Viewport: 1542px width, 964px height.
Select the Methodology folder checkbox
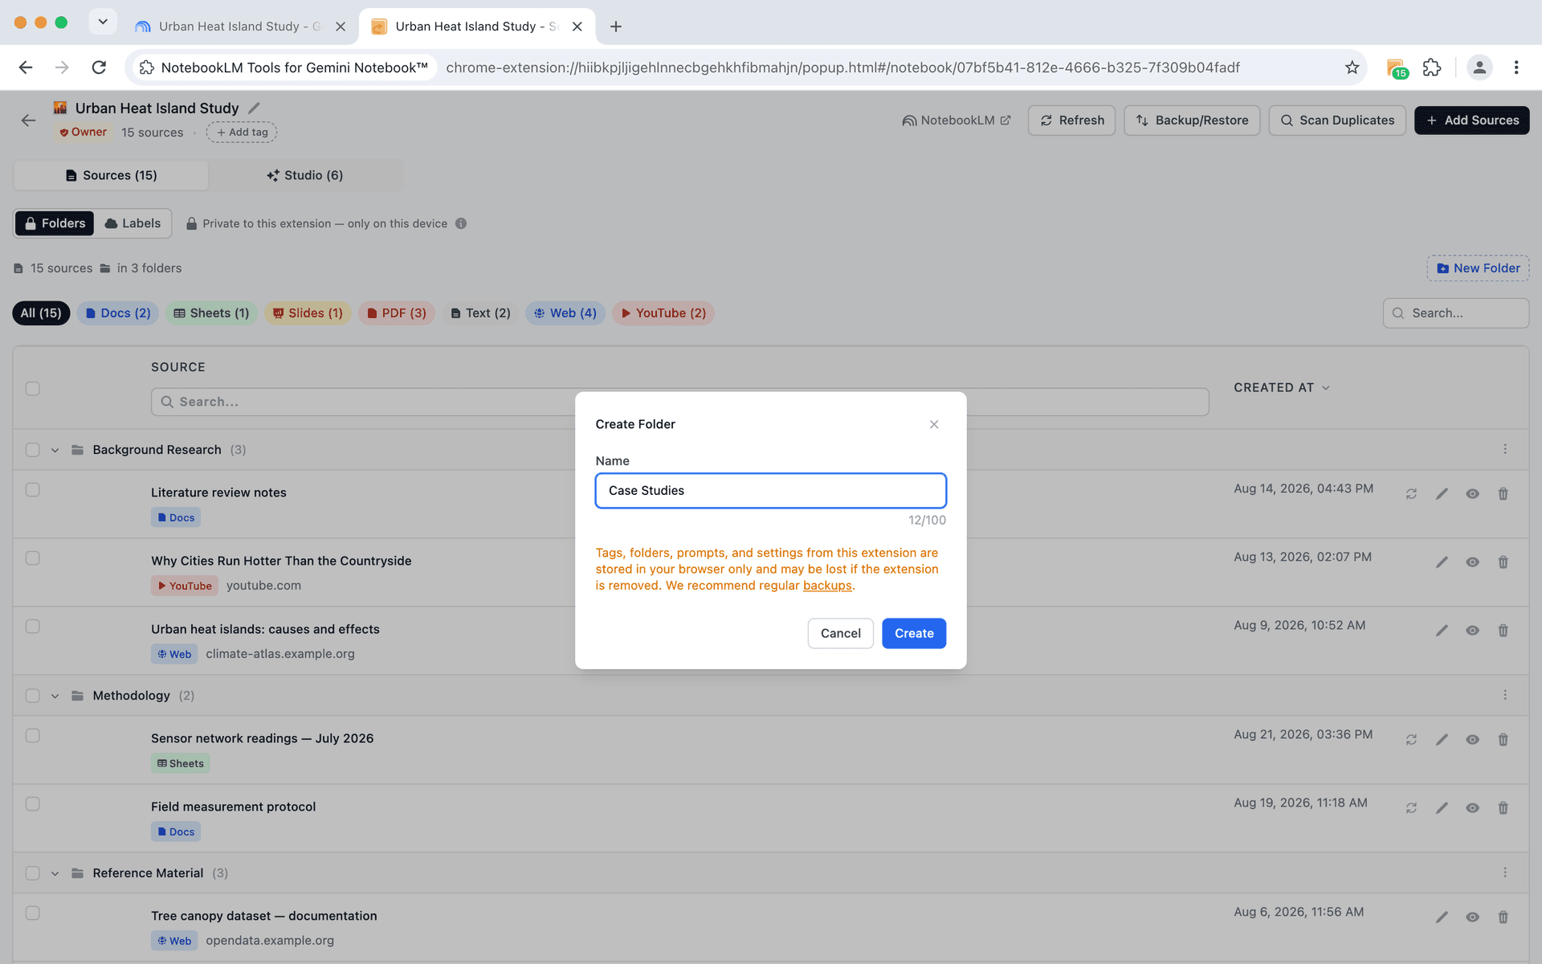tap(32, 696)
